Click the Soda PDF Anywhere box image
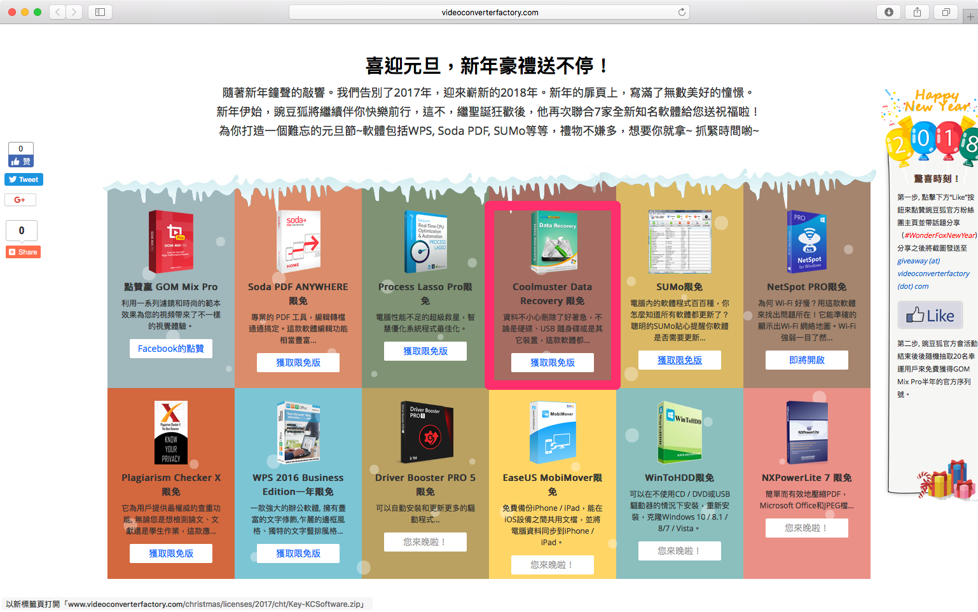This screenshot has height=612, width=978. coord(298,242)
